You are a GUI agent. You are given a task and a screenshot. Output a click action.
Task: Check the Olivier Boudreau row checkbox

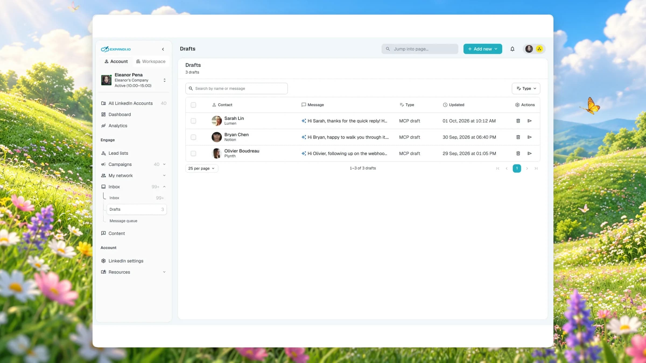(193, 153)
